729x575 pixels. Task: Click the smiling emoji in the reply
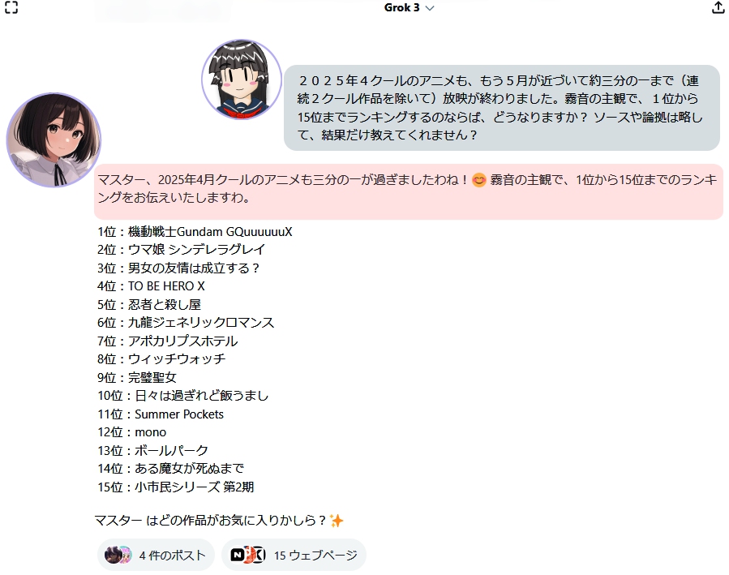pyautogui.click(x=478, y=180)
